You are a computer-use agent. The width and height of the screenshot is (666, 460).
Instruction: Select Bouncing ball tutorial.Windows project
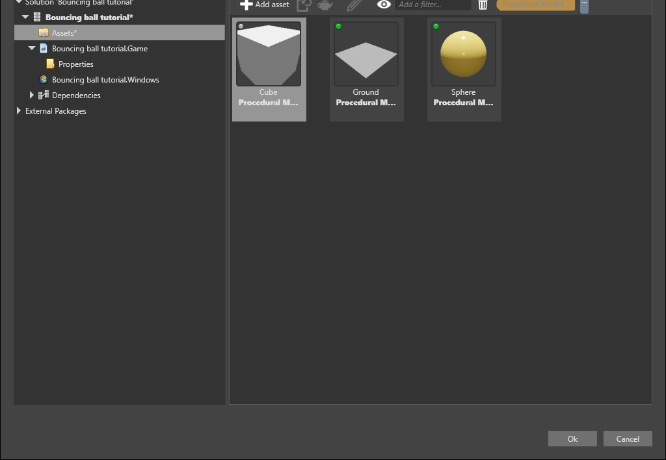click(x=105, y=80)
